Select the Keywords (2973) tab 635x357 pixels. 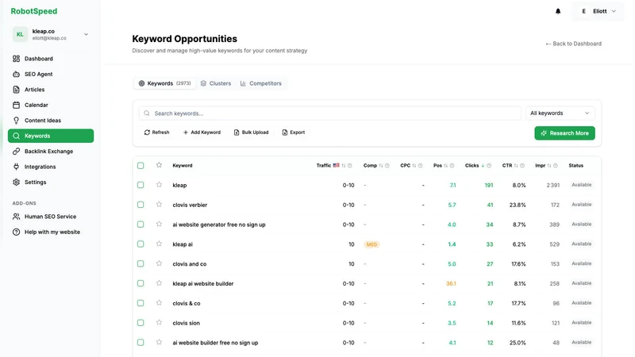165,83
